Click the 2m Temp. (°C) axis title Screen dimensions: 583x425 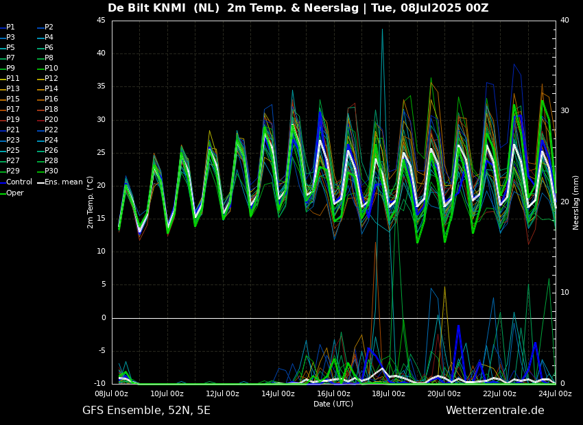(x=91, y=202)
